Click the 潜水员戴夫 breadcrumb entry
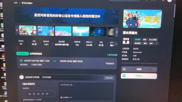 pos(27,3)
